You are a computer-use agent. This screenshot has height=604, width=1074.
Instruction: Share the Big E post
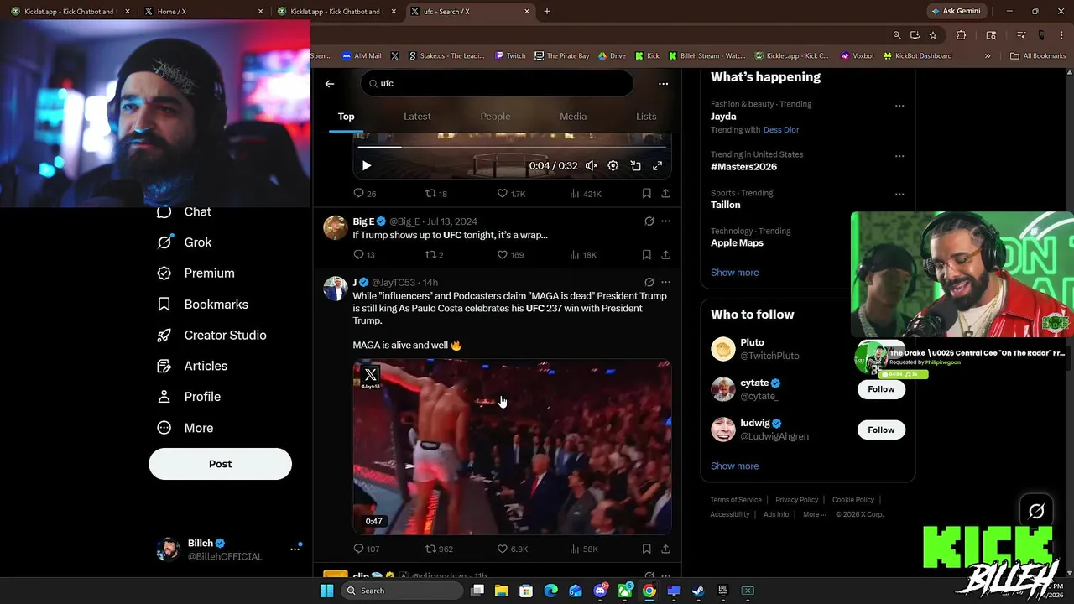click(665, 255)
